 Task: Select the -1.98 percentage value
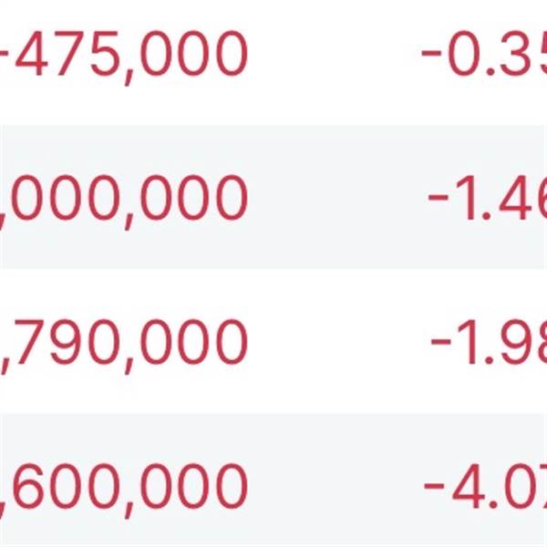coord(490,342)
